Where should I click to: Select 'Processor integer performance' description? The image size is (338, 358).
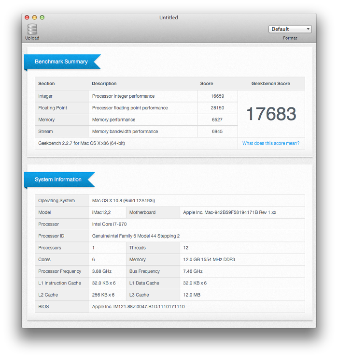[x=123, y=96]
